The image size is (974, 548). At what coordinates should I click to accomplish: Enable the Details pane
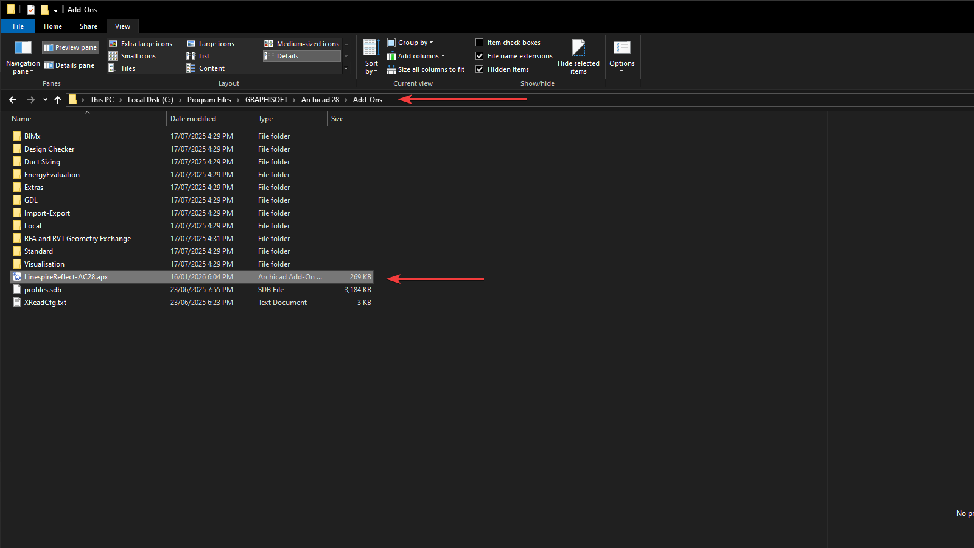[69, 65]
